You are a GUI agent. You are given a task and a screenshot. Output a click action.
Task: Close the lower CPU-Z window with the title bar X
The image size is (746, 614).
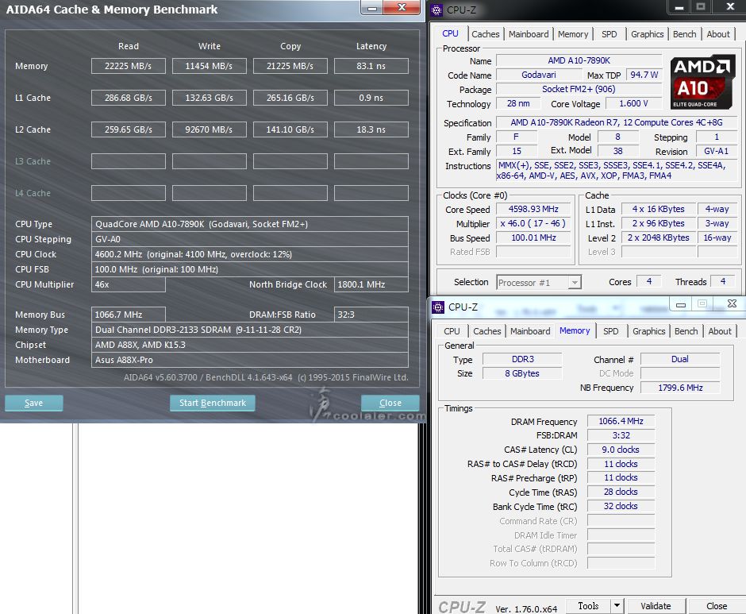pos(732,303)
